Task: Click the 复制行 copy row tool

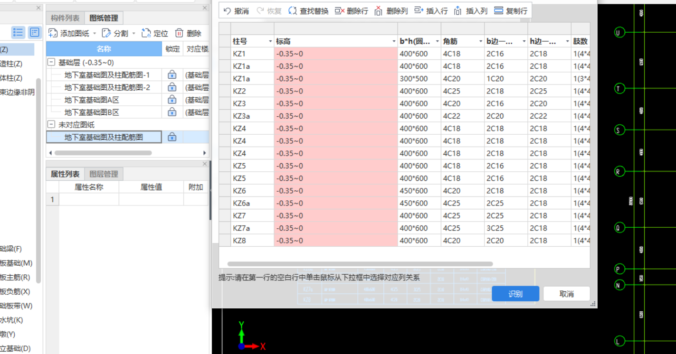Action: coord(511,11)
